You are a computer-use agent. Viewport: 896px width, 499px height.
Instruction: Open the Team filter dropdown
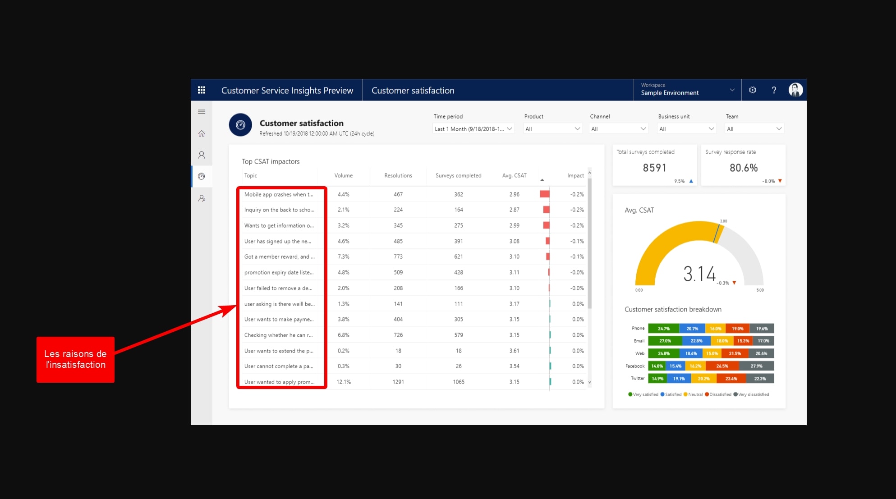pyautogui.click(x=754, y=129)
